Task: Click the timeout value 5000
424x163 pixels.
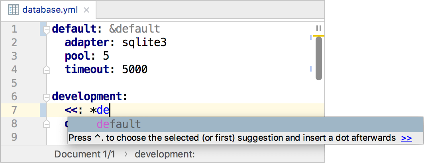Action: (135, 70)
